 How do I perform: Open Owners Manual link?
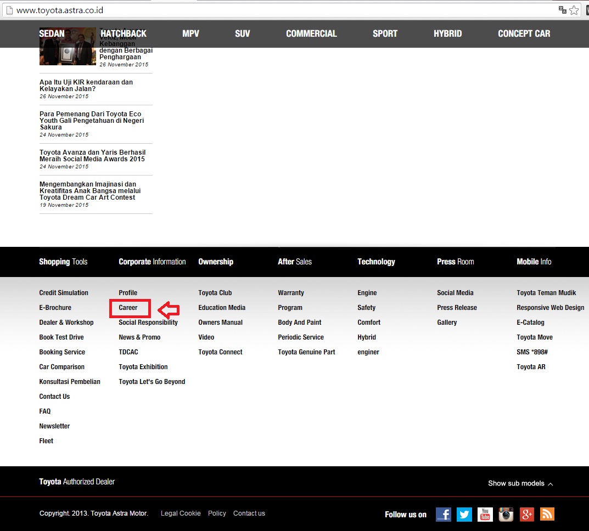tap(221, 323)
